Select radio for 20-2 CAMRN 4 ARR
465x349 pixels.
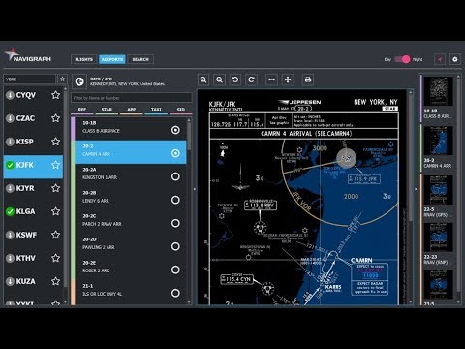tap(175, 153)
